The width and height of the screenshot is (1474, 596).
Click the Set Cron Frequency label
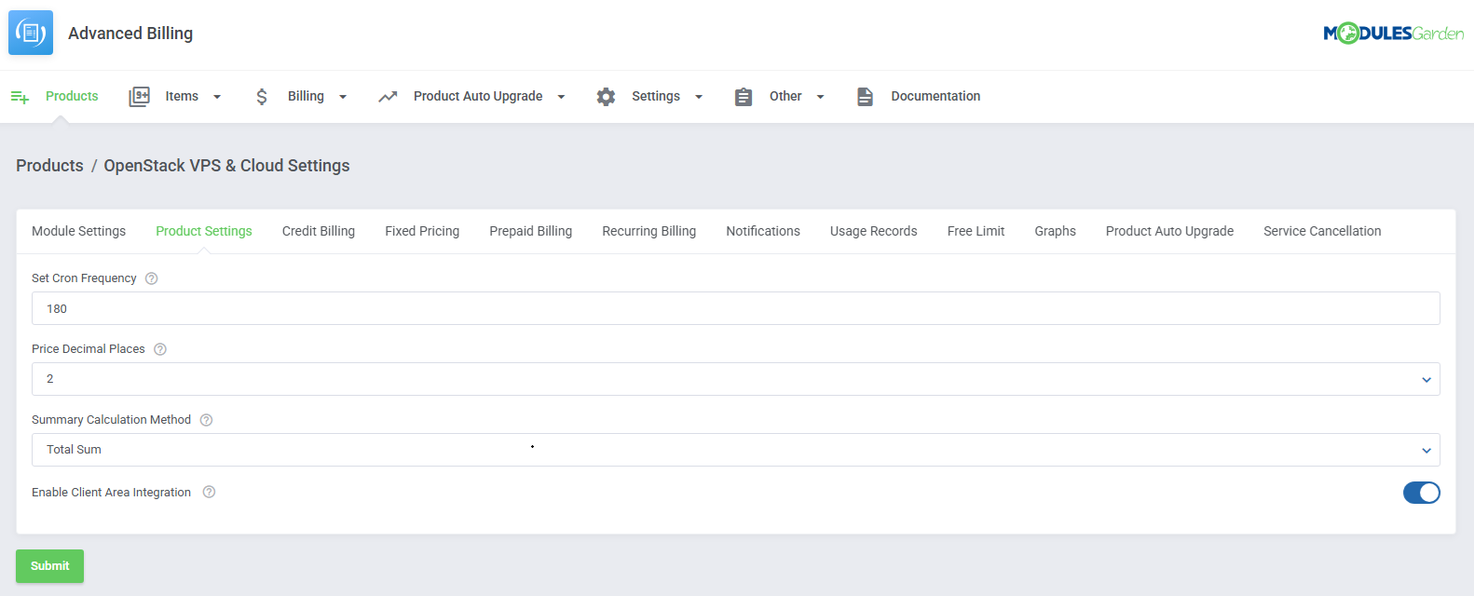click(84, 278)
